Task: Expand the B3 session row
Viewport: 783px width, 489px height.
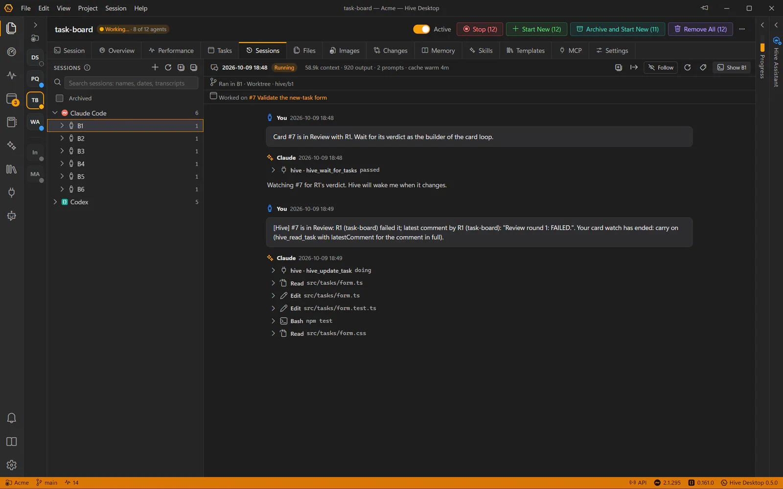Action: click(x=62, y=151)
